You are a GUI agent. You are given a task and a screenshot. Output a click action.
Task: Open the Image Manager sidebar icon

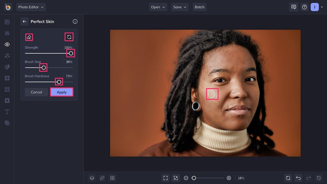[x=7, y=22]
